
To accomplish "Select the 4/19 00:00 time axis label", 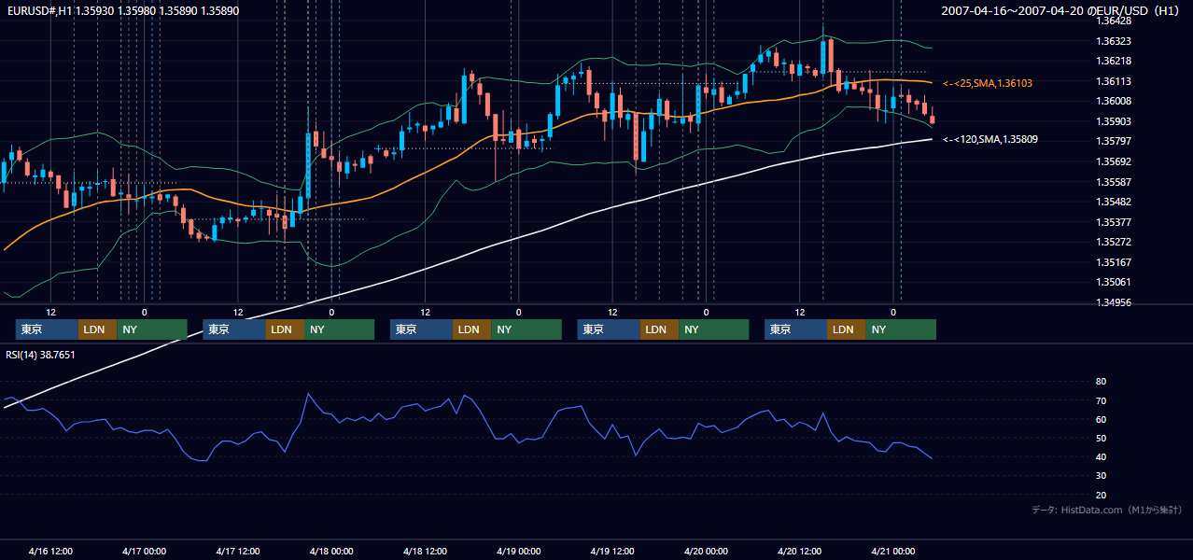I will point(519,552).
